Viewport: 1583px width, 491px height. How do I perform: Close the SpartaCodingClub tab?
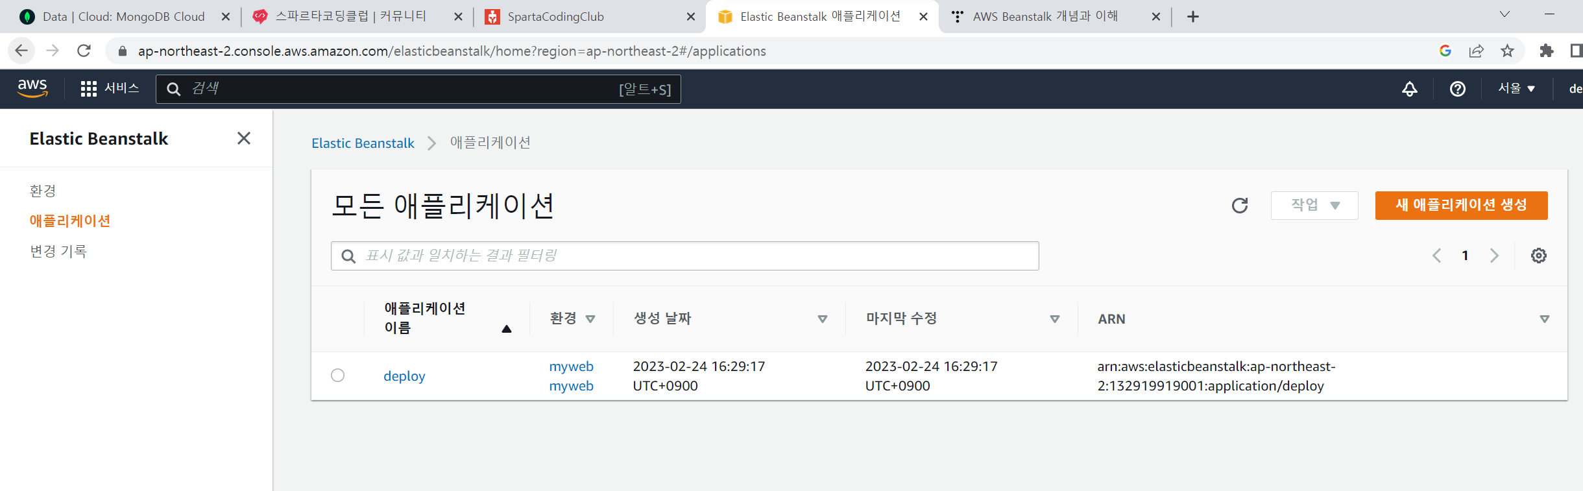tap(691, 17)
